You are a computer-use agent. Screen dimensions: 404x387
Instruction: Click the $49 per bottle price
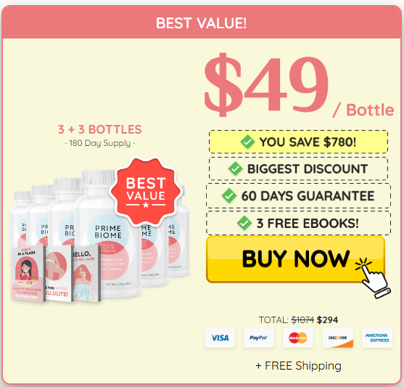coord(299,85)
